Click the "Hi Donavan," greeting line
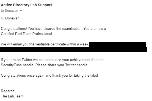This screenshot has width=152, height=101. coord(11,18)
